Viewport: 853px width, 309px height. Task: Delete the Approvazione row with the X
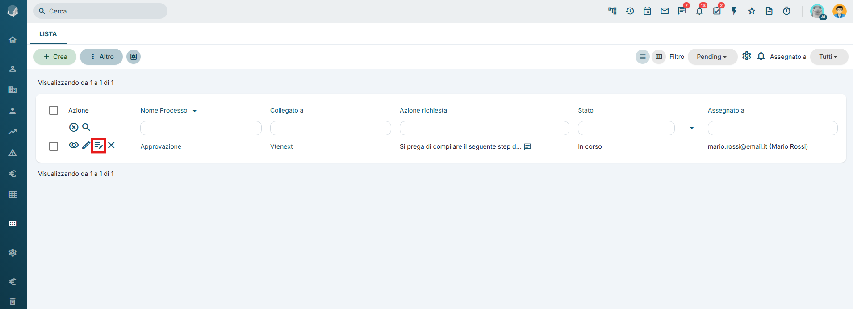coord(111,145)
